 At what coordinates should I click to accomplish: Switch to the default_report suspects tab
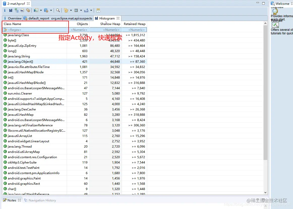[58, 18]
